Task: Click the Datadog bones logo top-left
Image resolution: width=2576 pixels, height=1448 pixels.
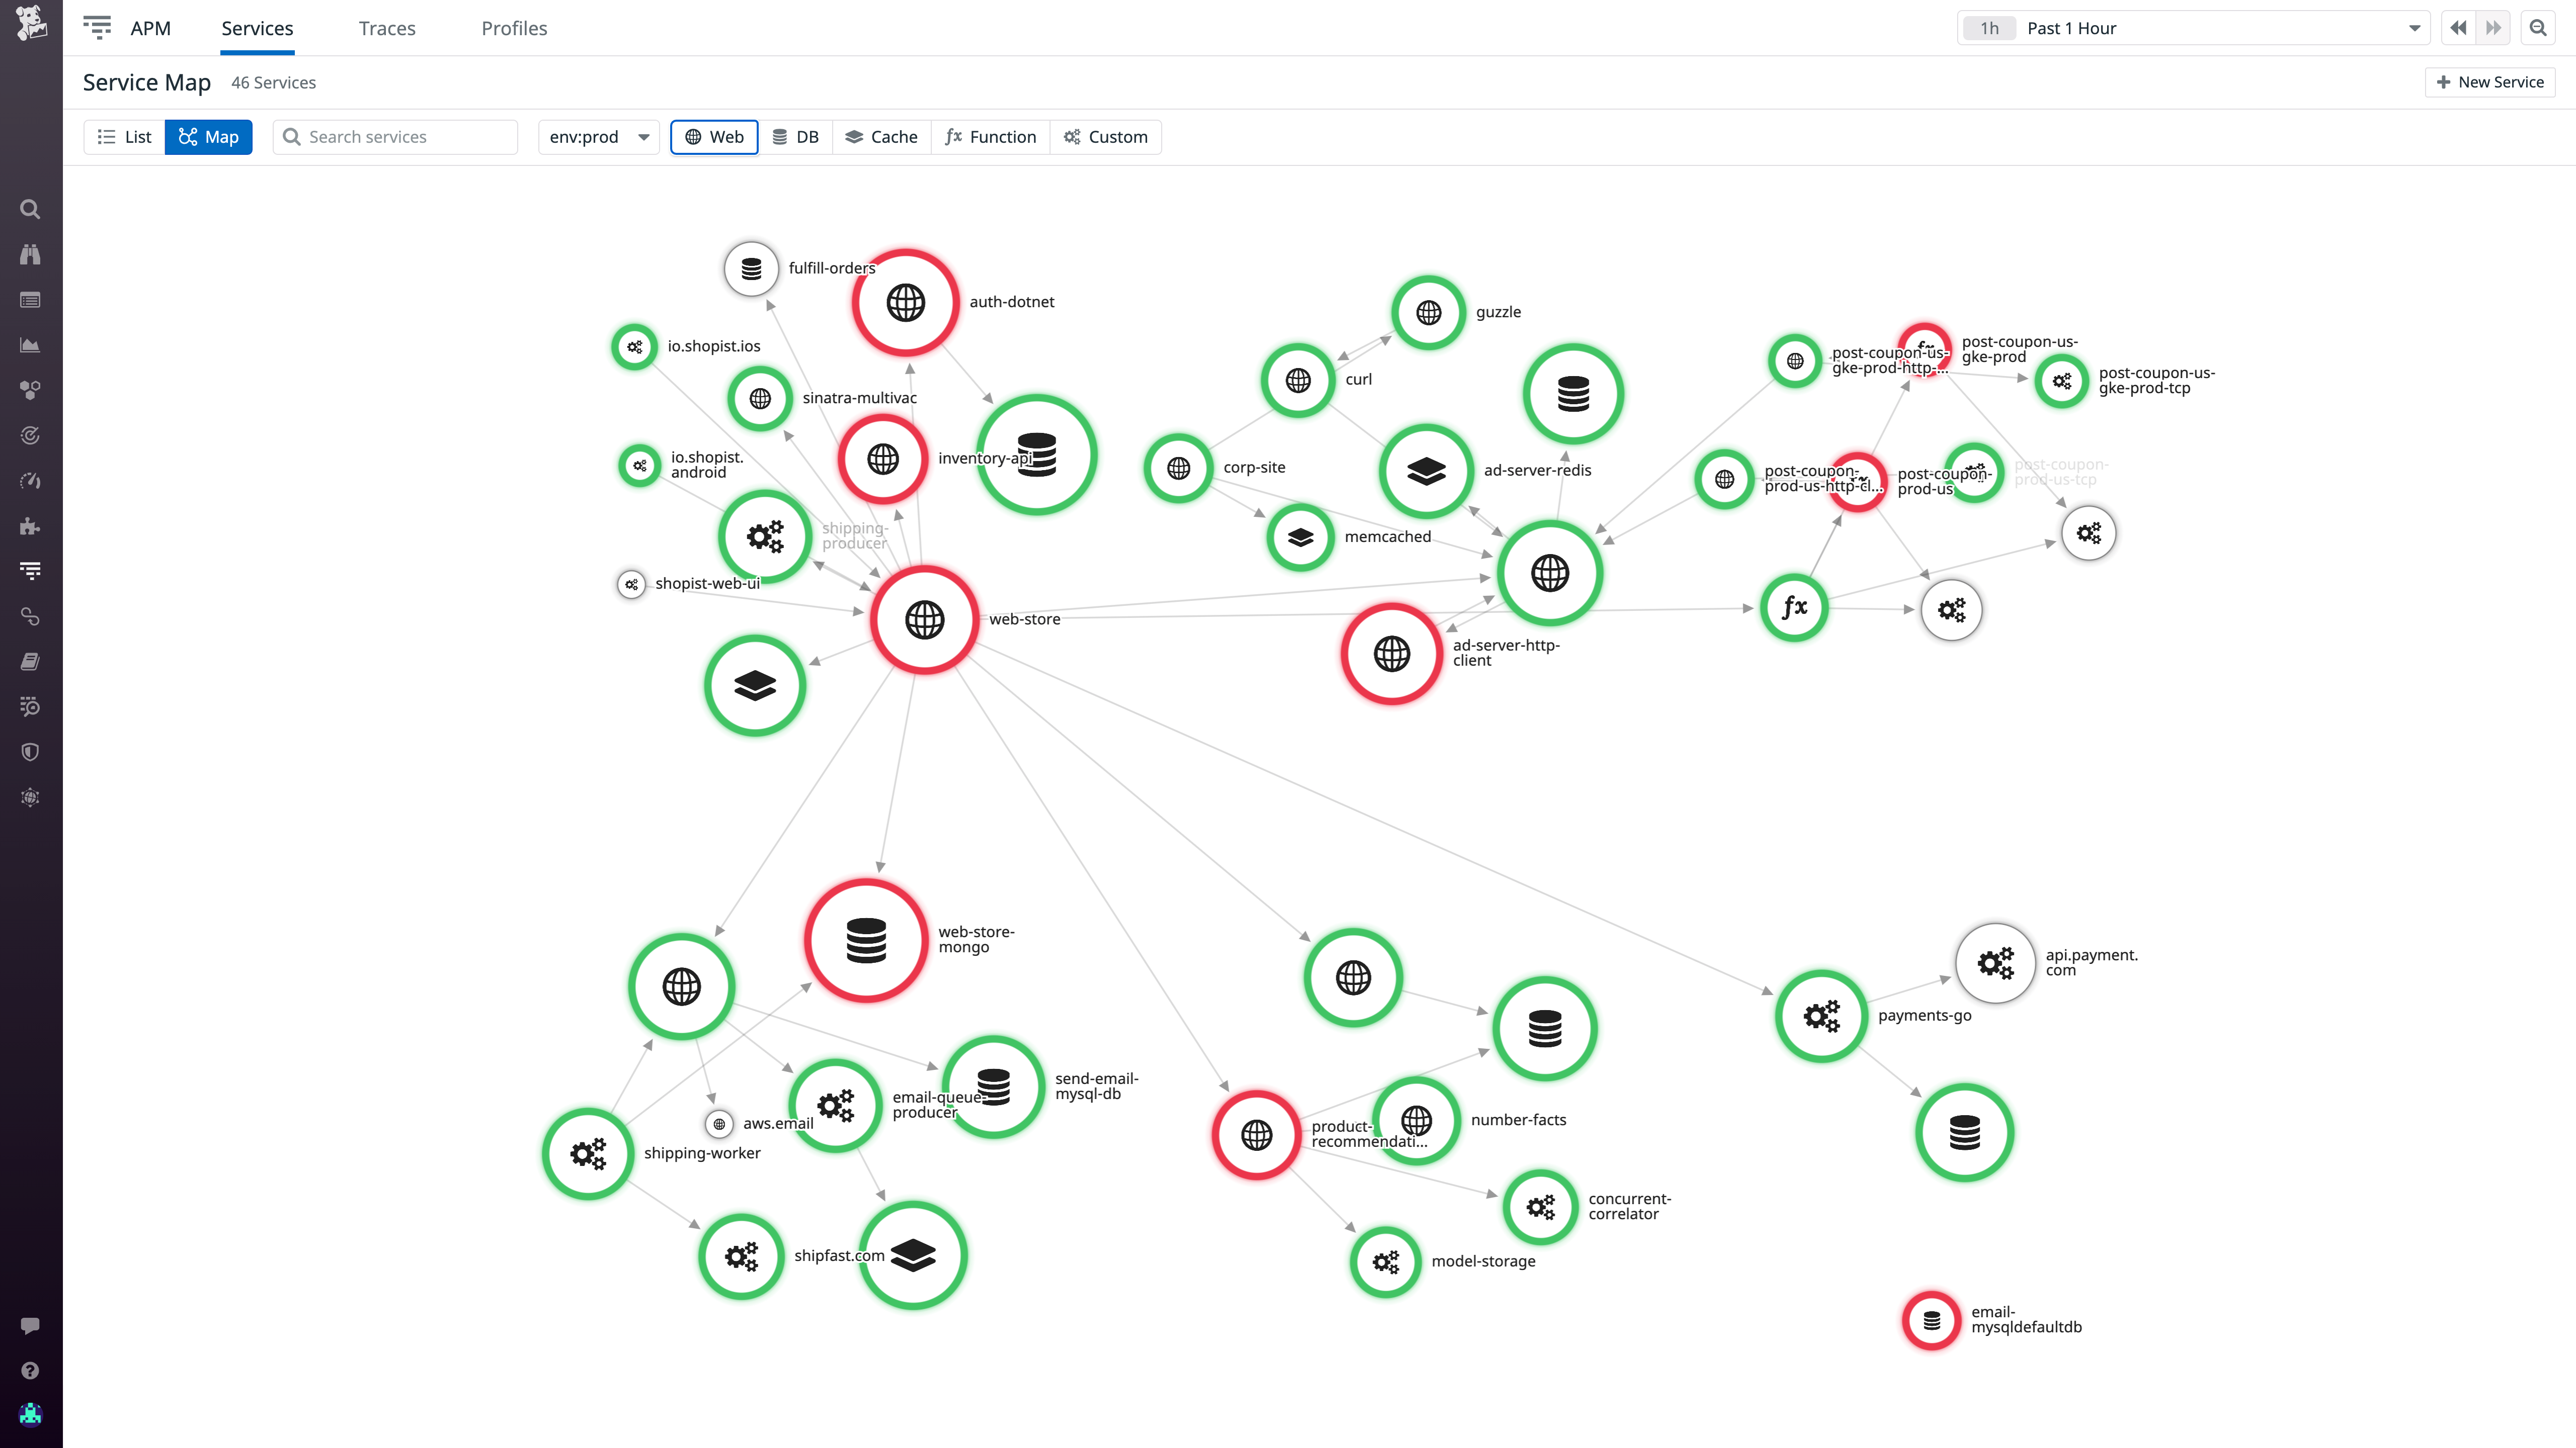Action: point(30,24)
